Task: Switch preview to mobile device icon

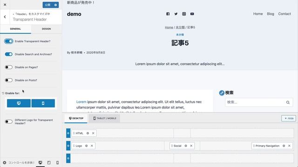Action: pos(57,163)
